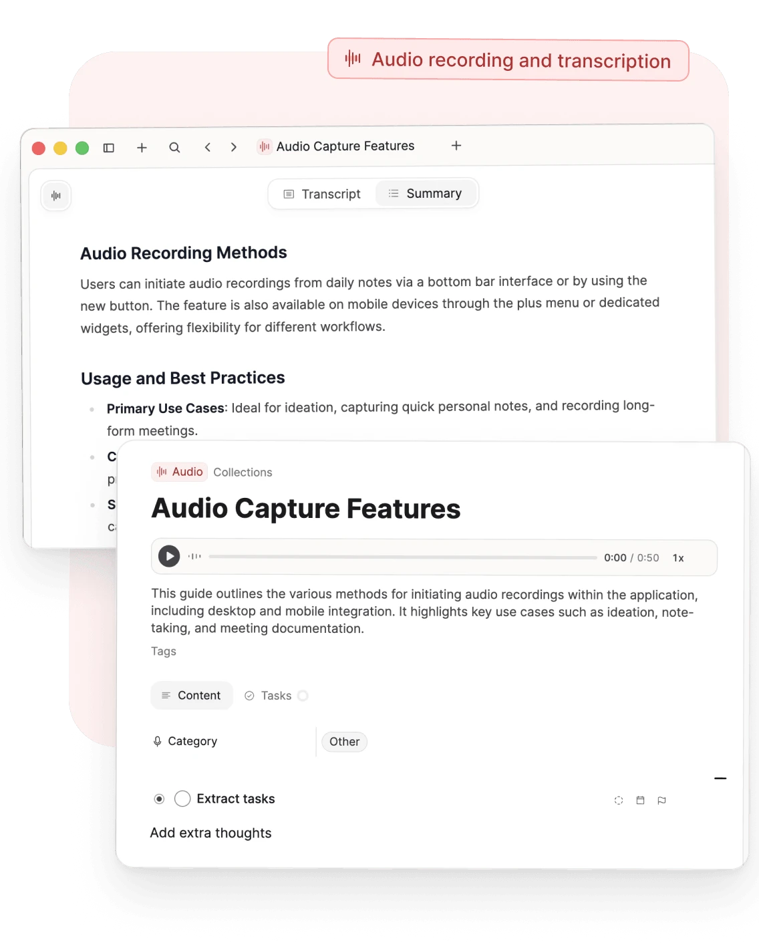759x949 pixels.
Task: Select the Audio Capture Features window tab
Action: [x=336, y=146]
